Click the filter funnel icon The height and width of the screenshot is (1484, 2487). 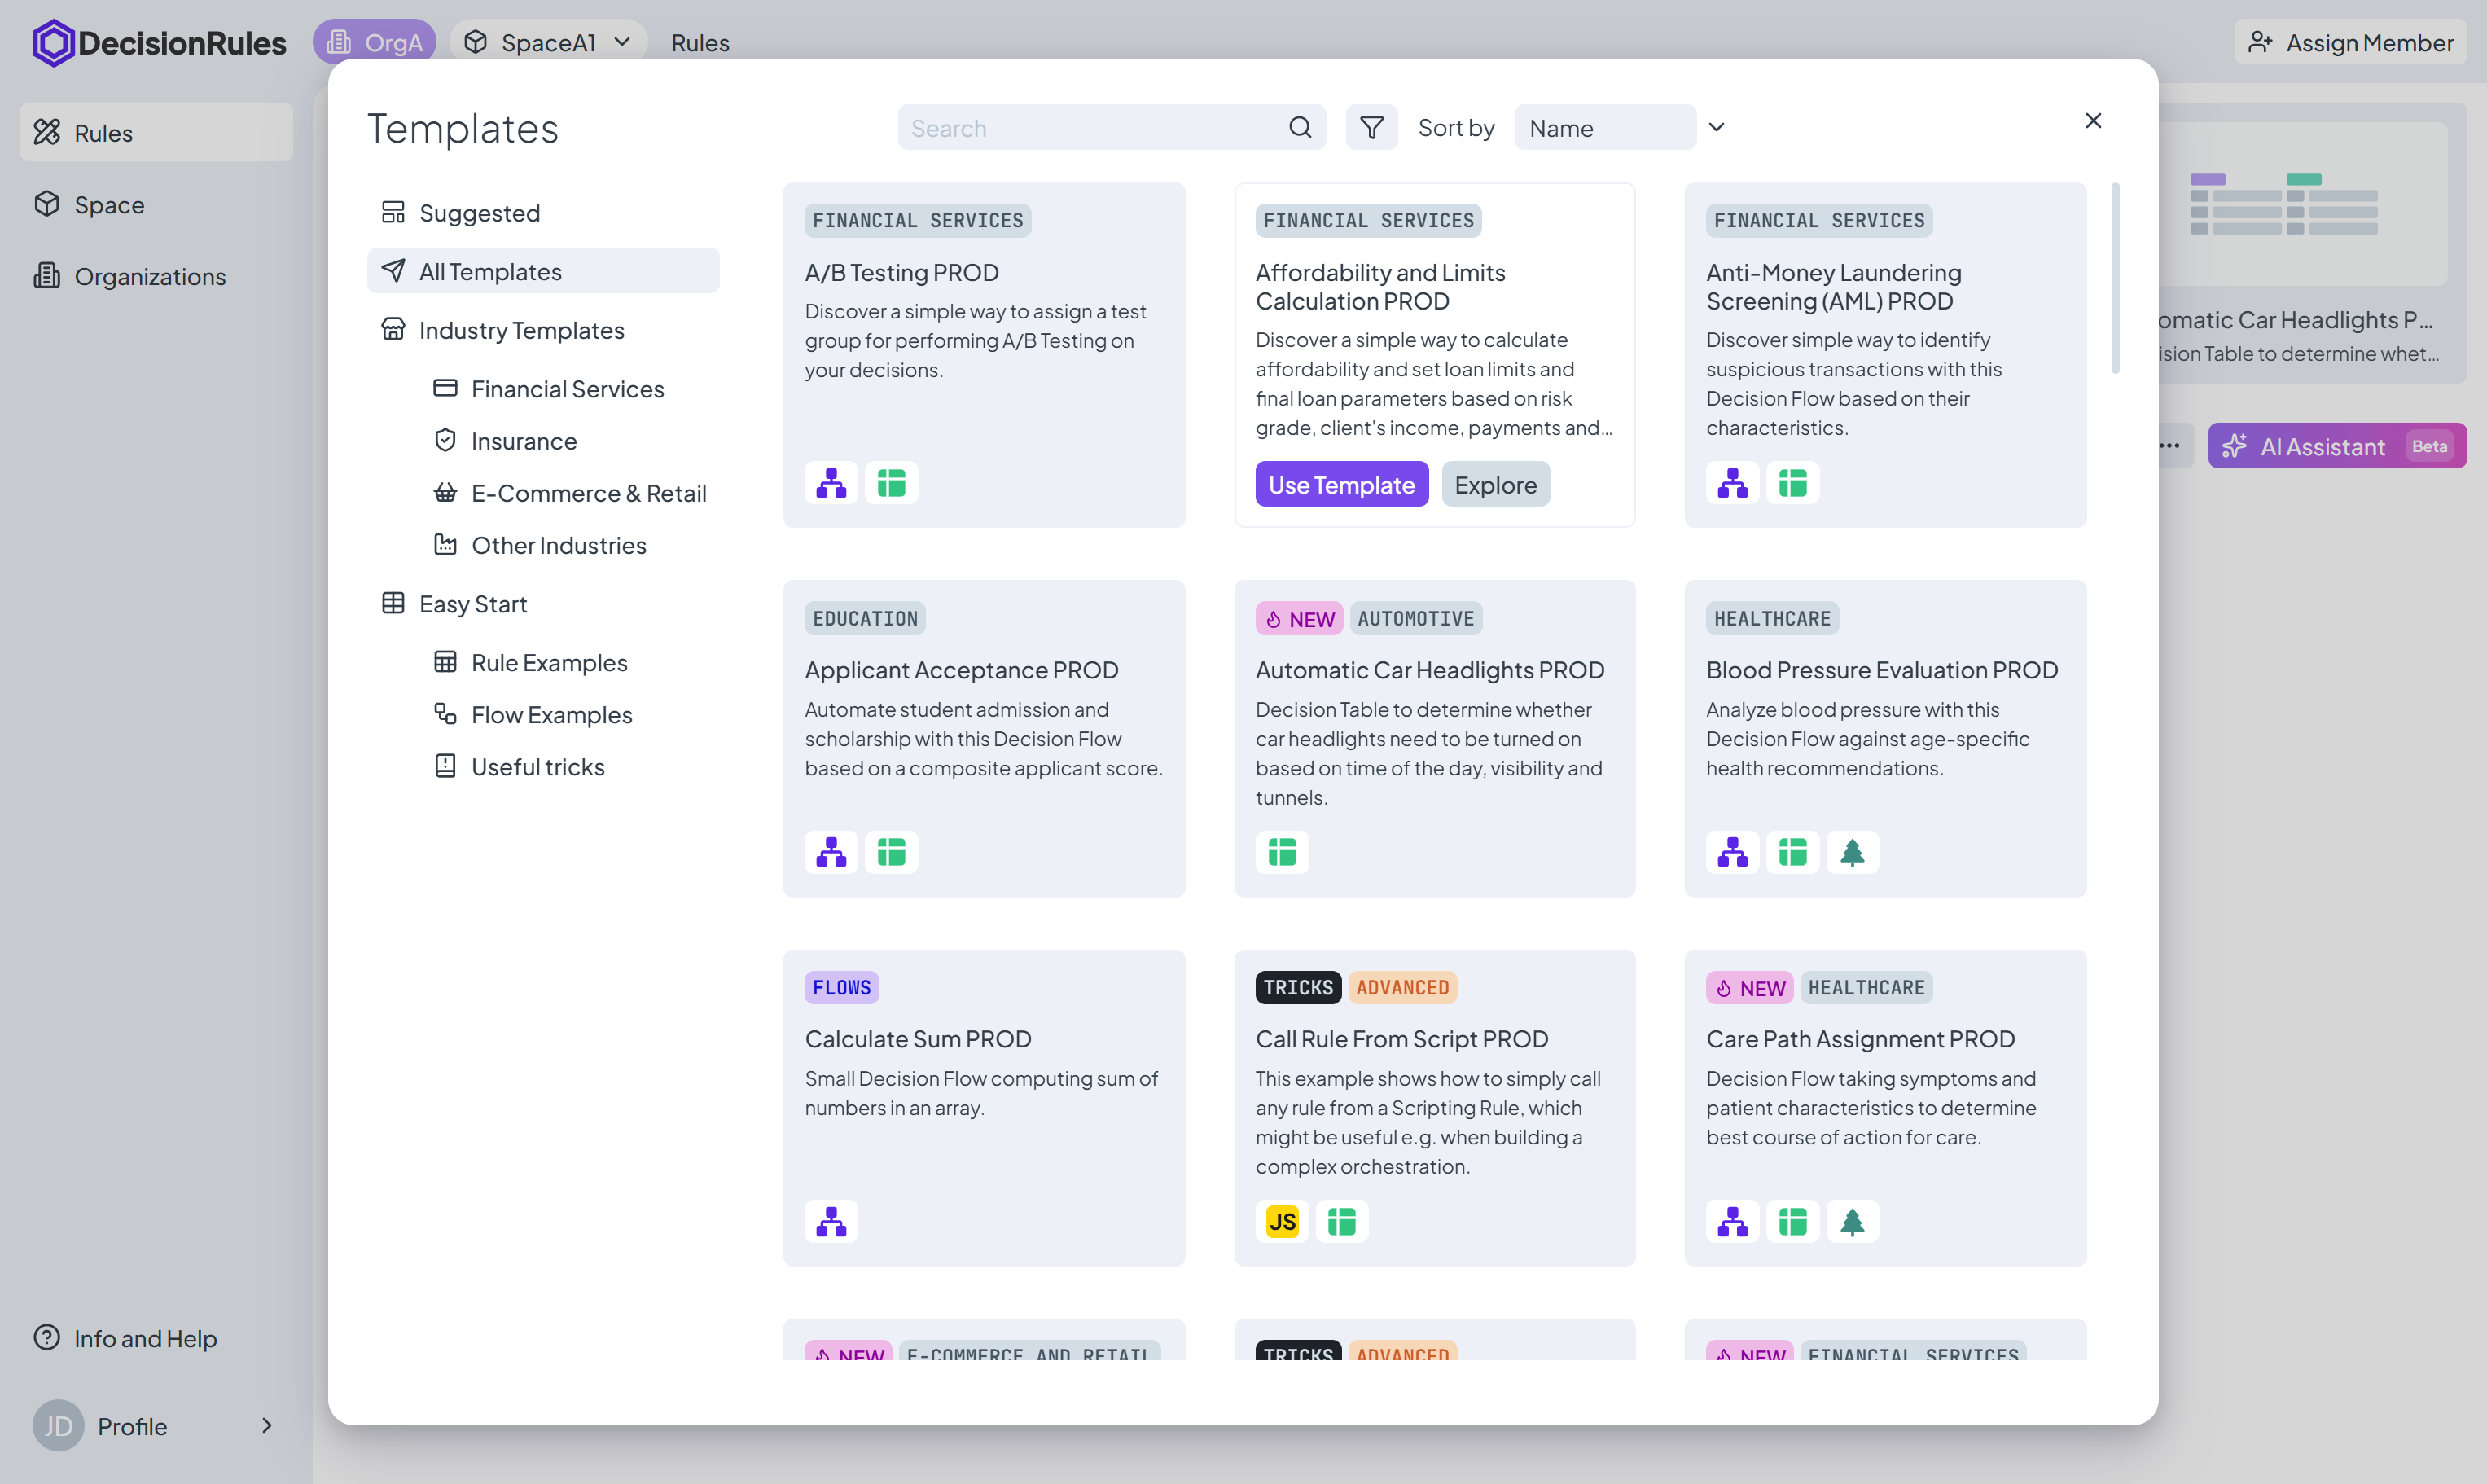[1371, 127]
